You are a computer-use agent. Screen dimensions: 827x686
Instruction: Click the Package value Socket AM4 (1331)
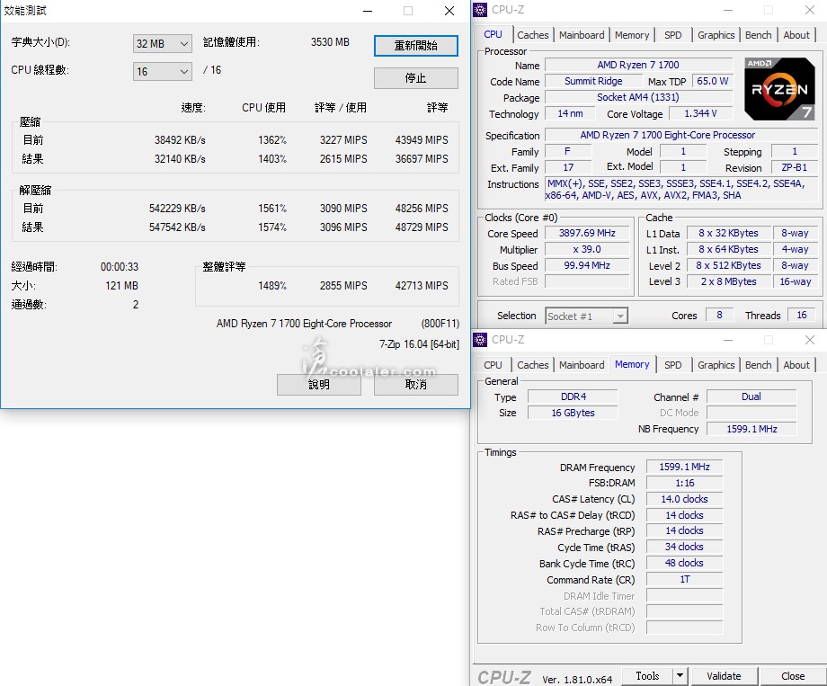coord(639,98)
